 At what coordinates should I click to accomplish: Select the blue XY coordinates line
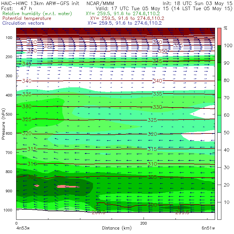125,23
